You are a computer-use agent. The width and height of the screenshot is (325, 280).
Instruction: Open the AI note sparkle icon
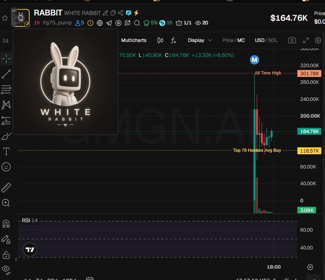click(128, 23)
